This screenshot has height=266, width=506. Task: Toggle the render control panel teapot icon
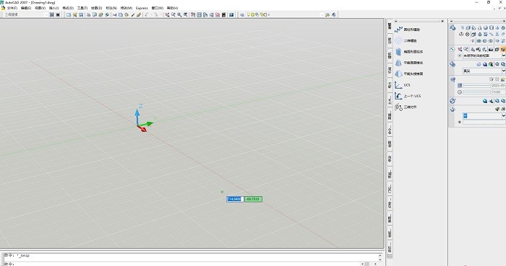[x=453, y=110]
